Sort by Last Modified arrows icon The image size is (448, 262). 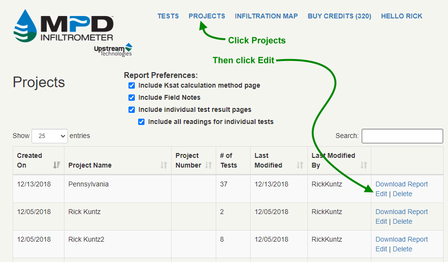[300, 165]
